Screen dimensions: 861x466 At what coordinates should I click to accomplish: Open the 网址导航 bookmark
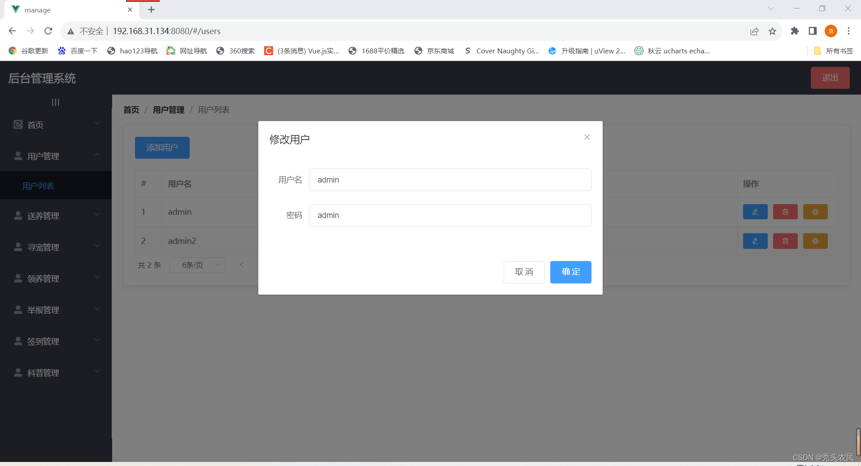(187, 51)
